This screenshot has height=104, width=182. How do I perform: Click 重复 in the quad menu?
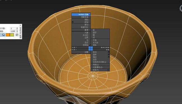[81, 30]
